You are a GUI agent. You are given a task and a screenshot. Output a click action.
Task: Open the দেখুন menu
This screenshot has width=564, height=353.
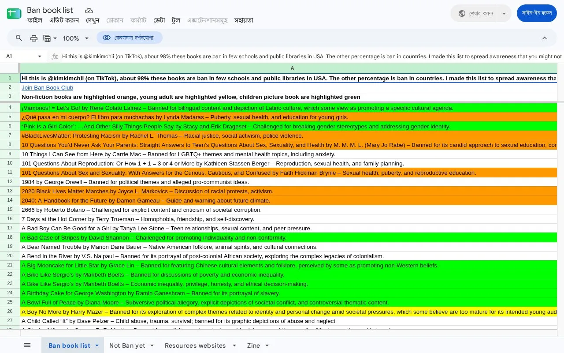click(93, 20)
